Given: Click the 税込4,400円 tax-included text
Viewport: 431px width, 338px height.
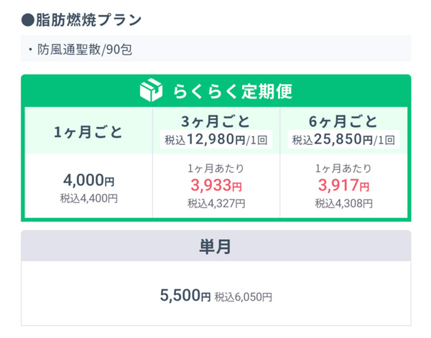Looking at the screenshot, I should pos(88,197).
